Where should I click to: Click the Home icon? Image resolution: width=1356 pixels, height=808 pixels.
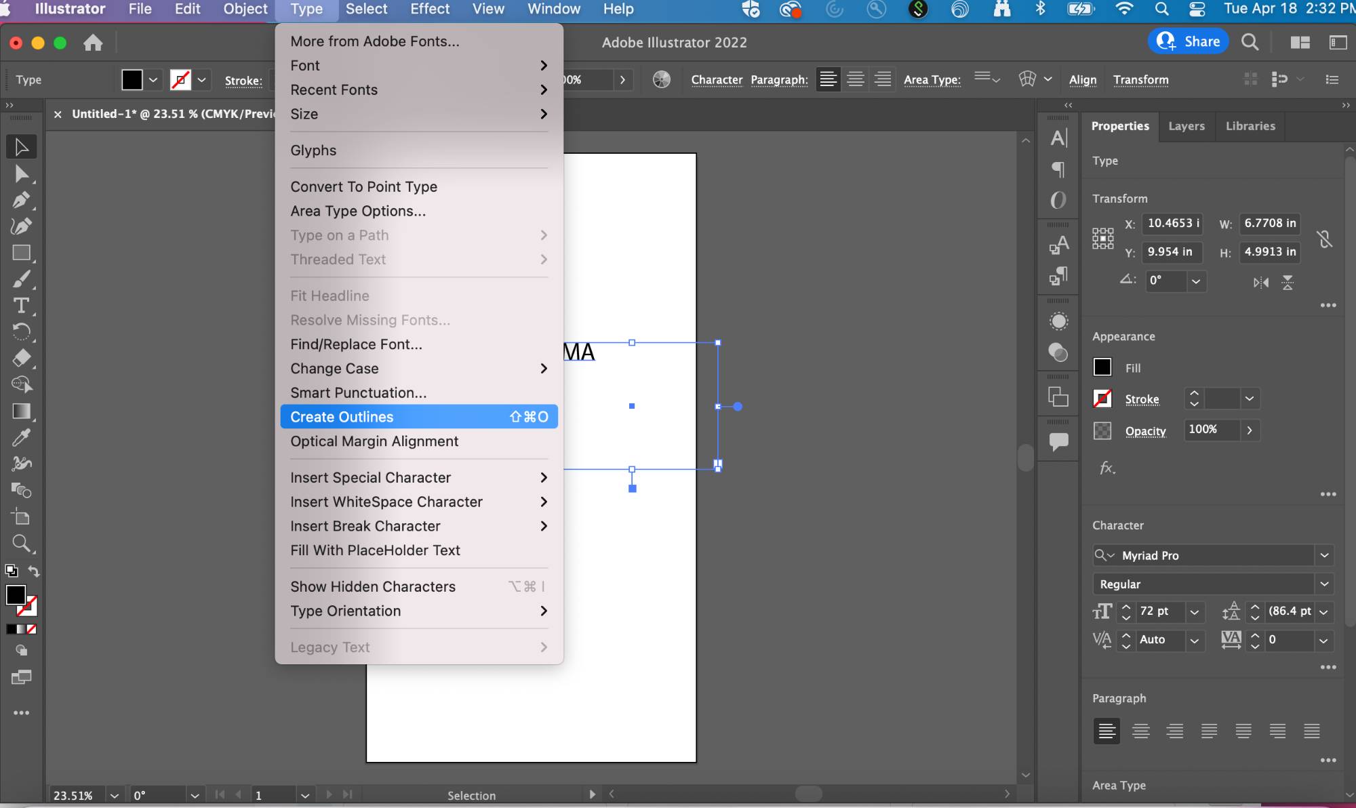click(x=93, y=43)
